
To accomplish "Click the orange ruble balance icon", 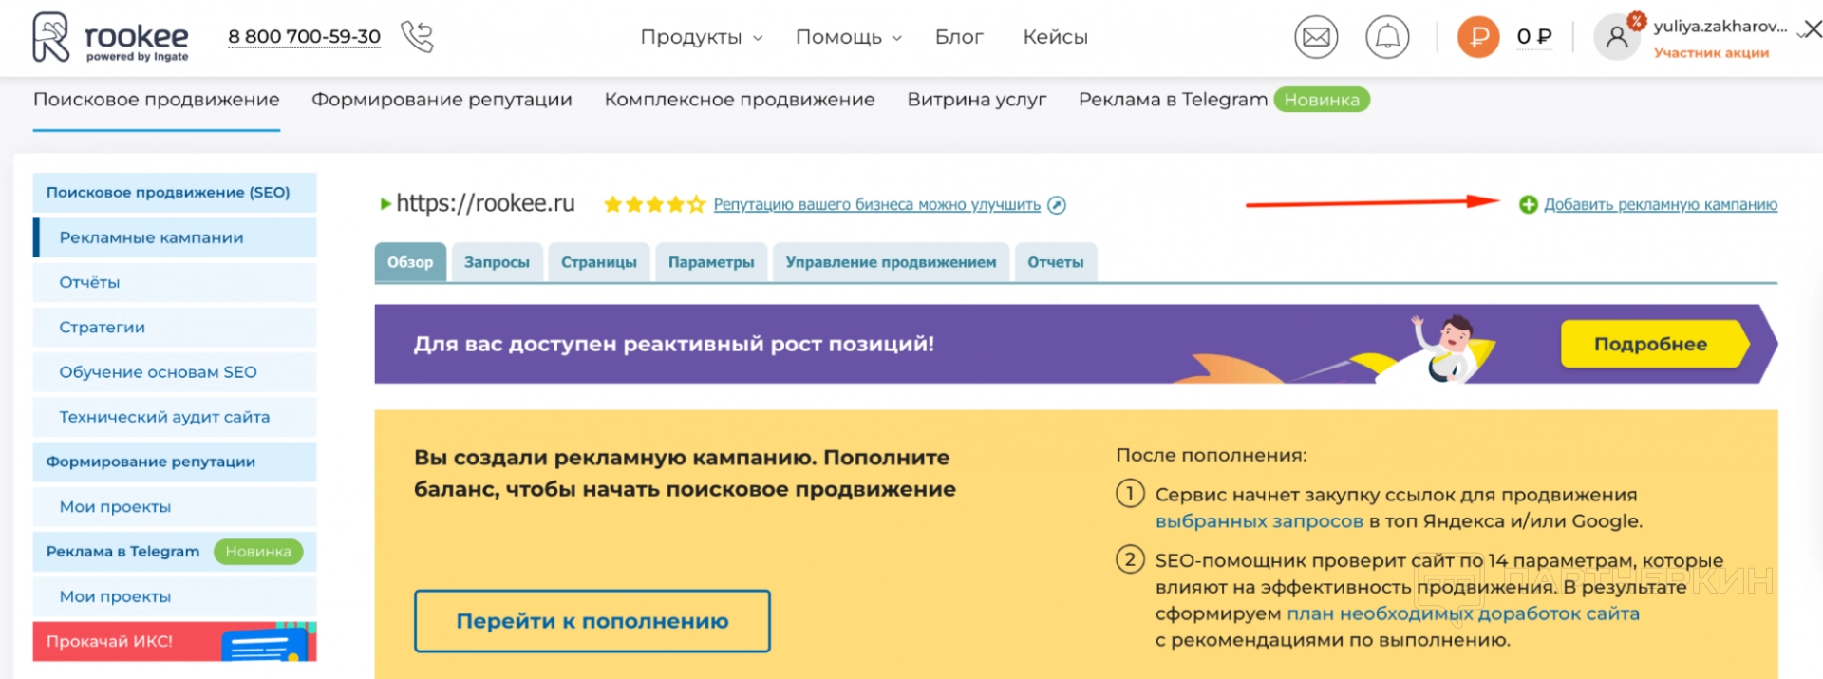I will [1478, 37].
